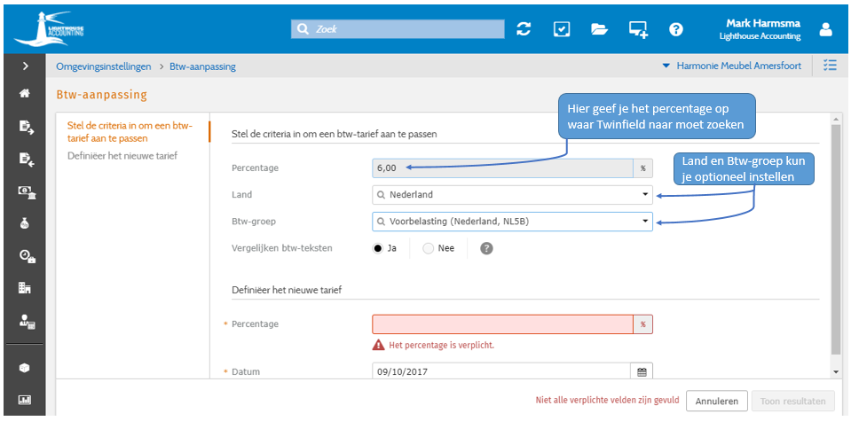
Task: Open the calendar picker for Datum
Action: tap(642, 371)
